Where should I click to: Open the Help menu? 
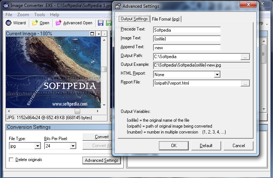(54, 15)
